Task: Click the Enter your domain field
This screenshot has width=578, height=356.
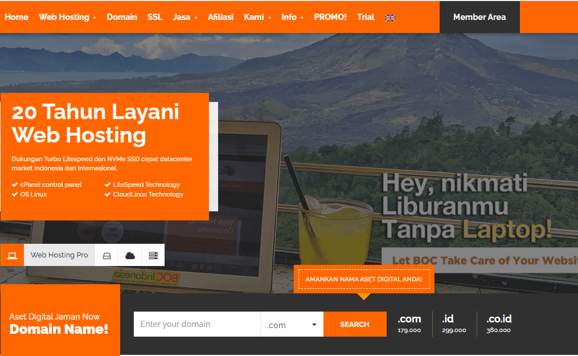Action: (197, 324)
